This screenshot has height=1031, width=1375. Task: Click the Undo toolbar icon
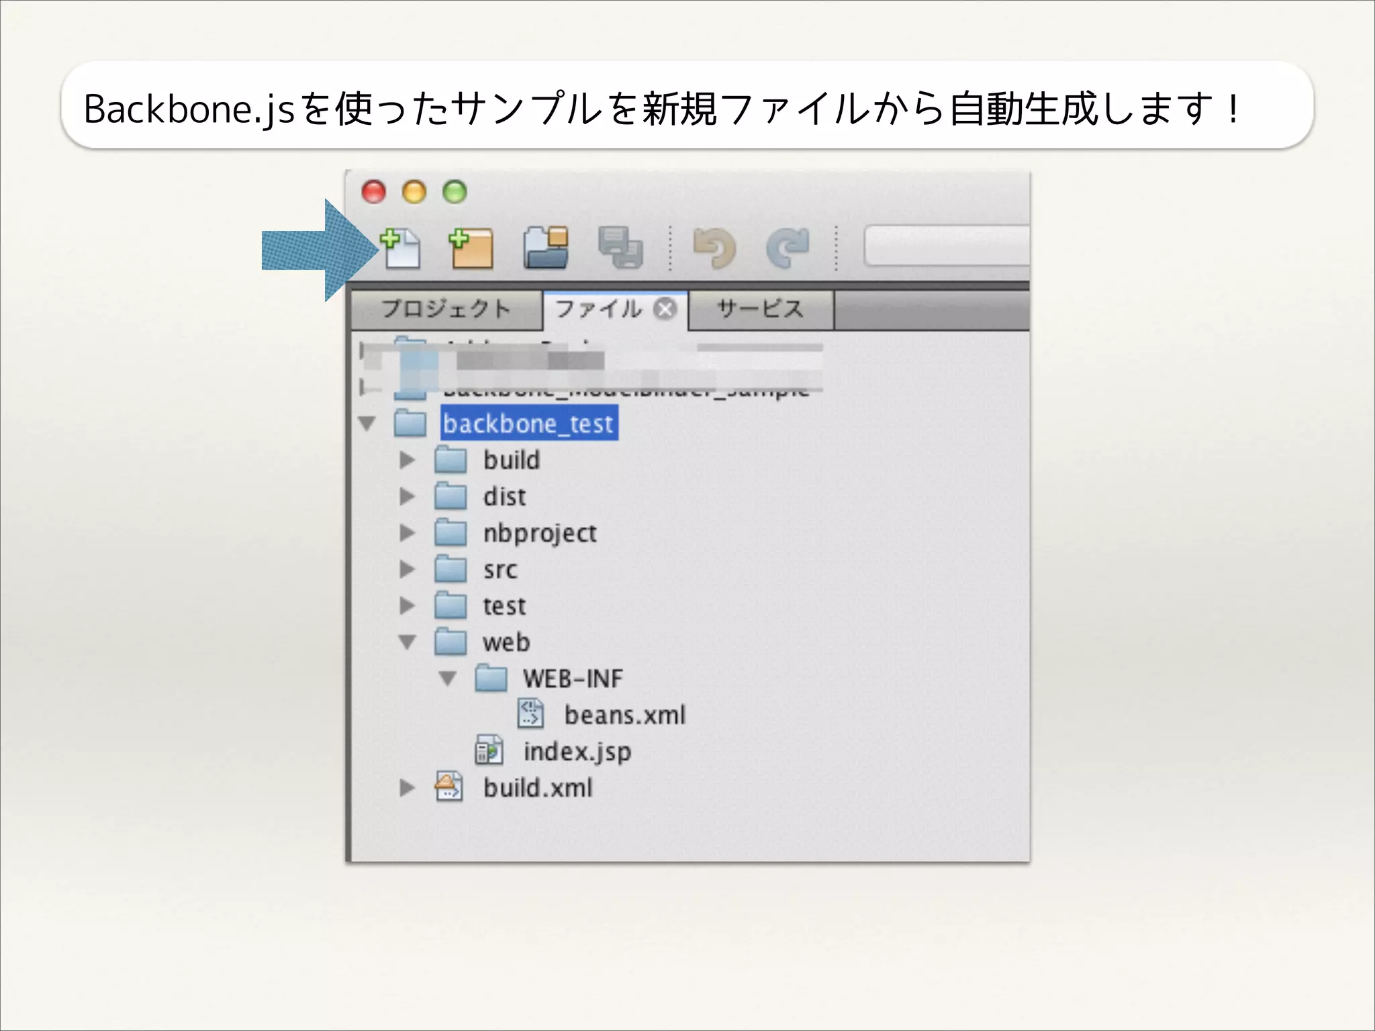tap(714, 248)
